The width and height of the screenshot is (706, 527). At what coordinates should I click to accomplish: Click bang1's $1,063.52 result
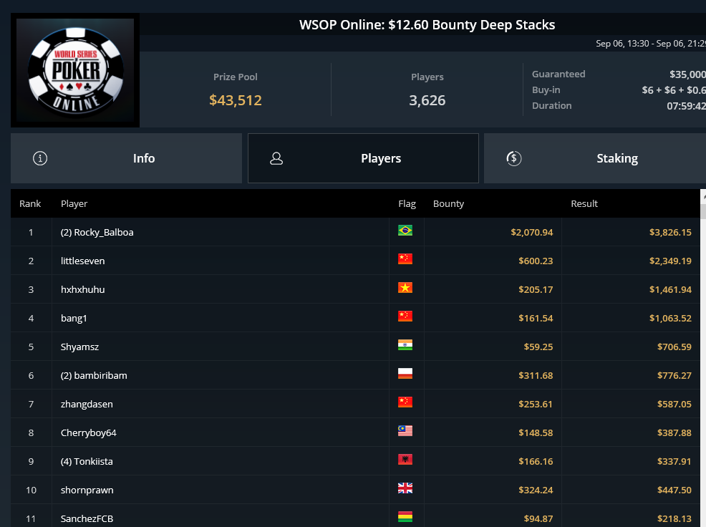pyautogui.click(x=670, y=319)
